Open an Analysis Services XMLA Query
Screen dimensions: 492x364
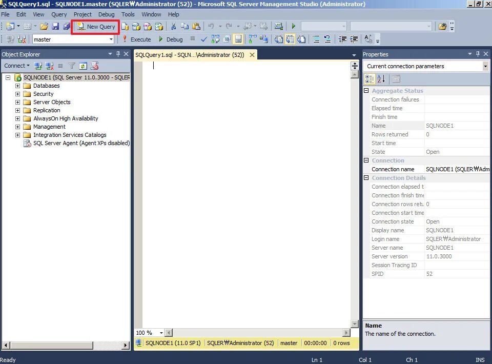159,26
